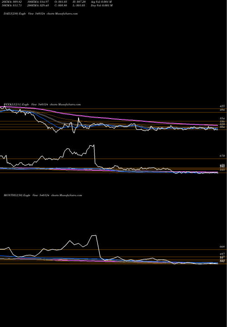Click the WEEKLY(211) Eagle View chart title
Image resolution: width=227 pixels, height=327 pixels.
click(42, 104)
